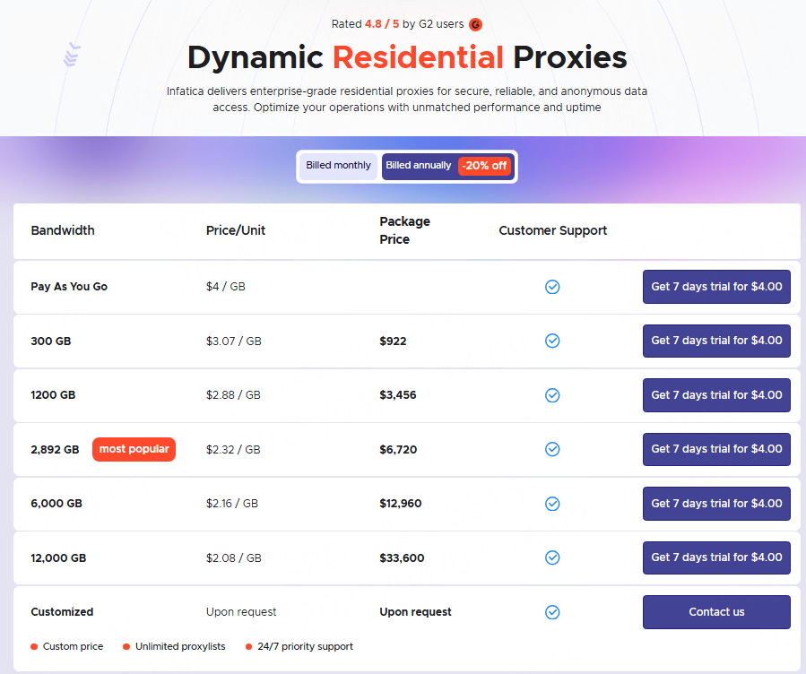Click the -20% off badge
Screen dimensions: 806x674
pyautogui.click(x=484, y=166)
